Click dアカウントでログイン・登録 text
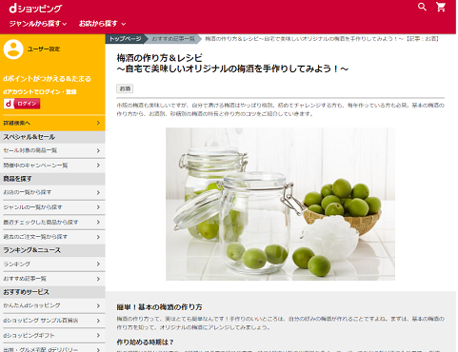458x352 pixels. tap(40, 92)
